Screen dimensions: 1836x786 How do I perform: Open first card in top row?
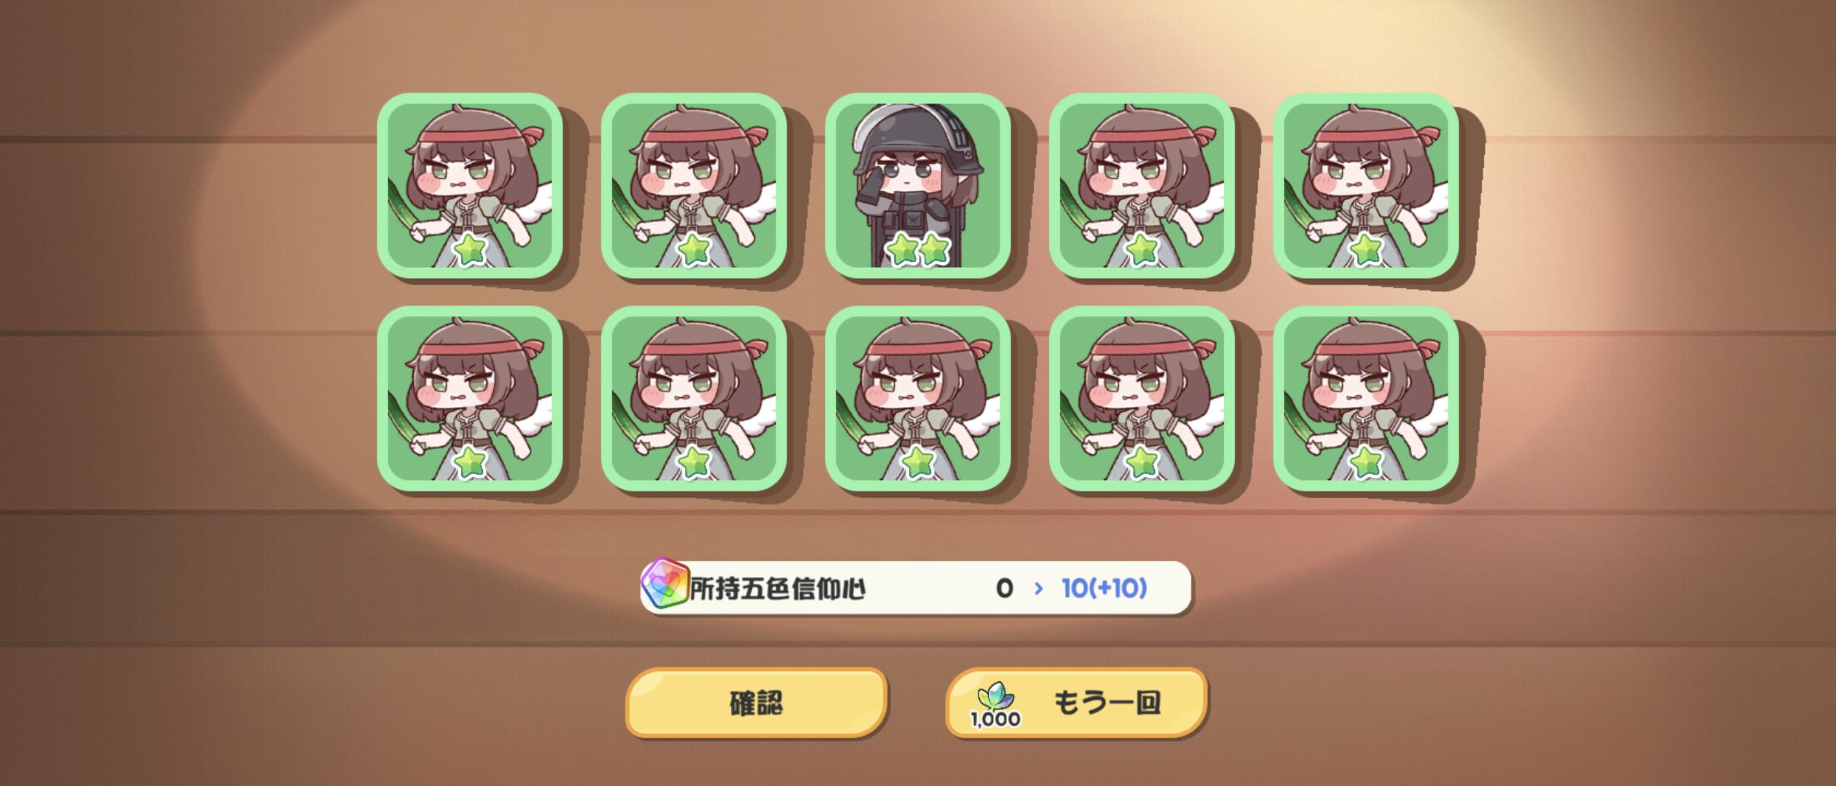pyautogui.click(x=470, y=186)
